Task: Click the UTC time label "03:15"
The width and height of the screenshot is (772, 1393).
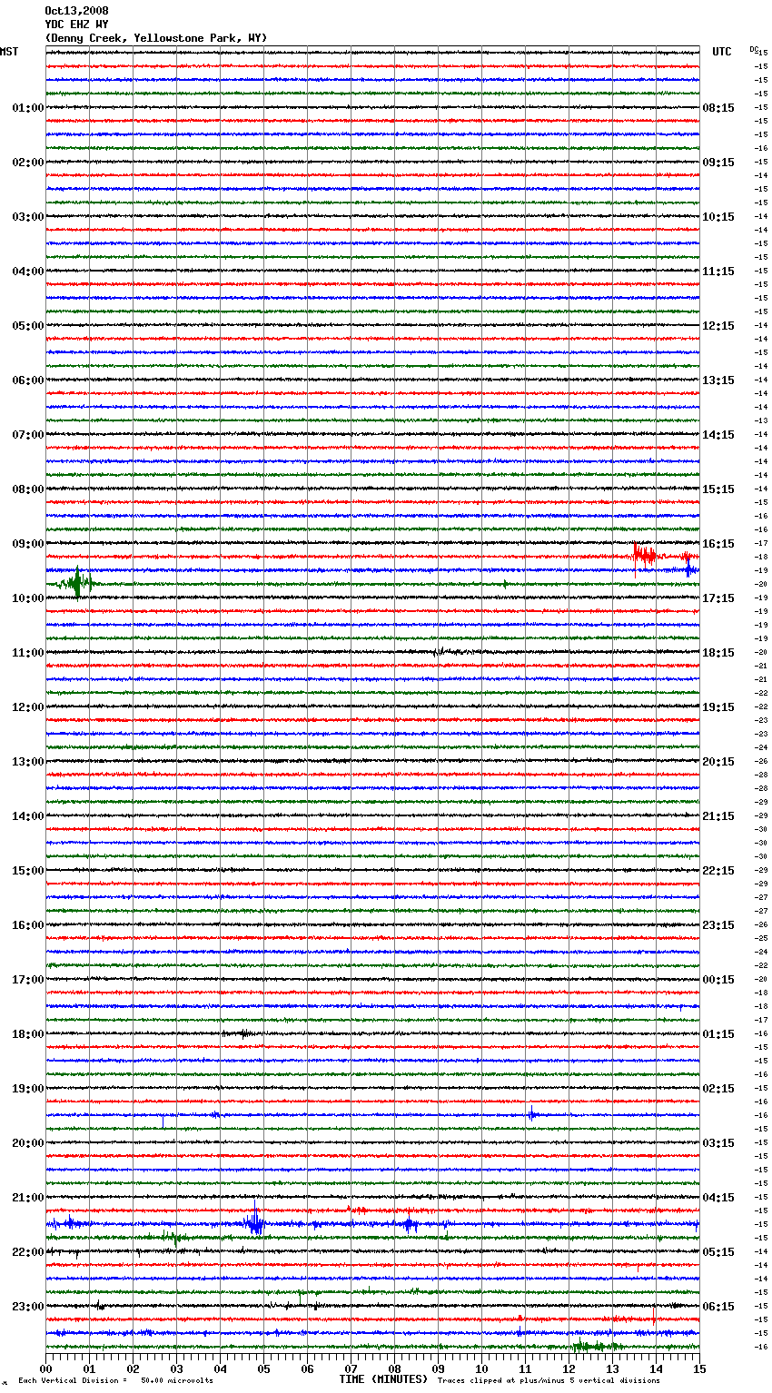Action: pos(718,1143)
